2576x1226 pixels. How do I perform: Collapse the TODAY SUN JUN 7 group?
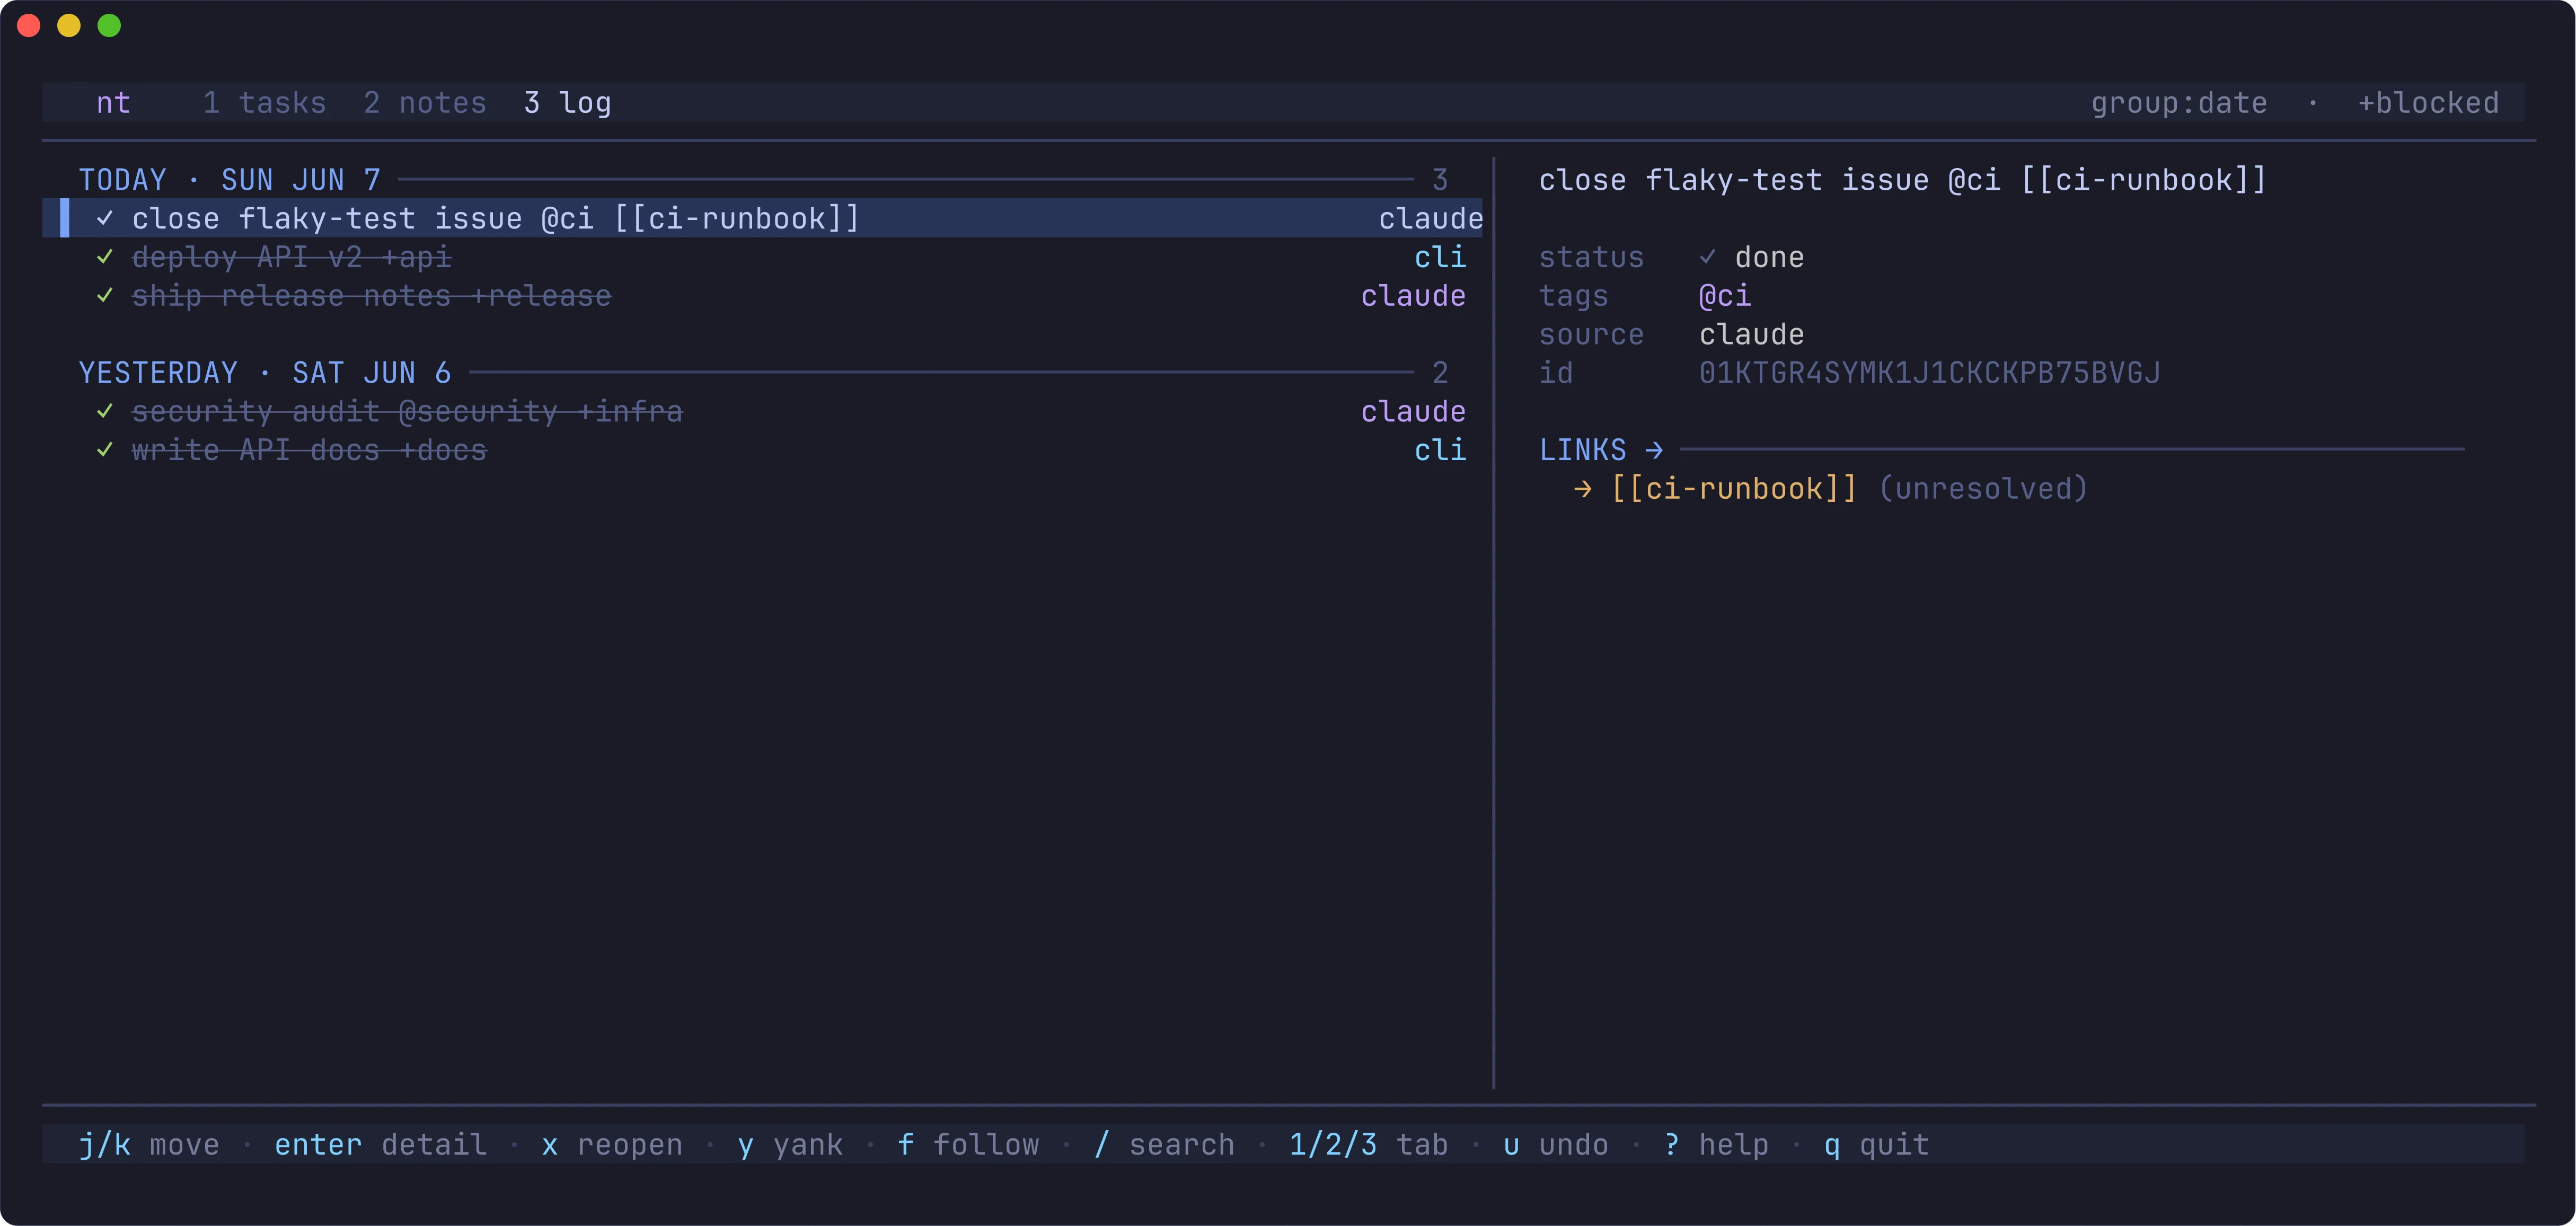click(230, 180)
